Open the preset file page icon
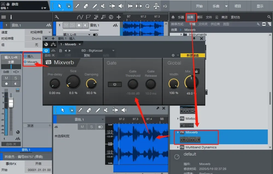Viewport: 273px width, 174px height. pyautogui.click(x=60, y=51)
